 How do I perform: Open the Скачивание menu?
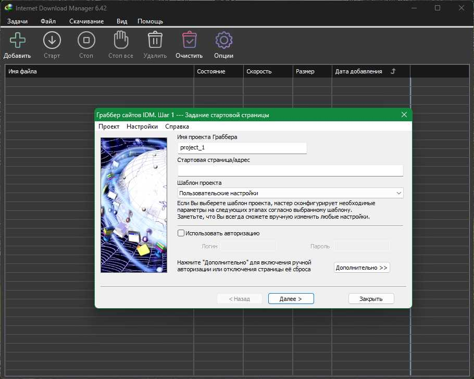click(86, 21)
